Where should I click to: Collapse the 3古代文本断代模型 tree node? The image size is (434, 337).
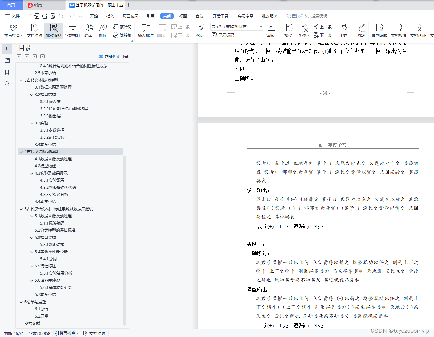21,80
